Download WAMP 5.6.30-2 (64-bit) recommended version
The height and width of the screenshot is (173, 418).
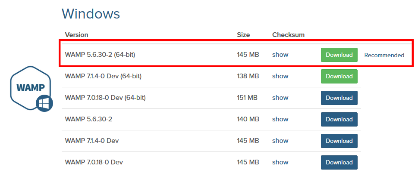pyautogui.click(x=339, y=55)
